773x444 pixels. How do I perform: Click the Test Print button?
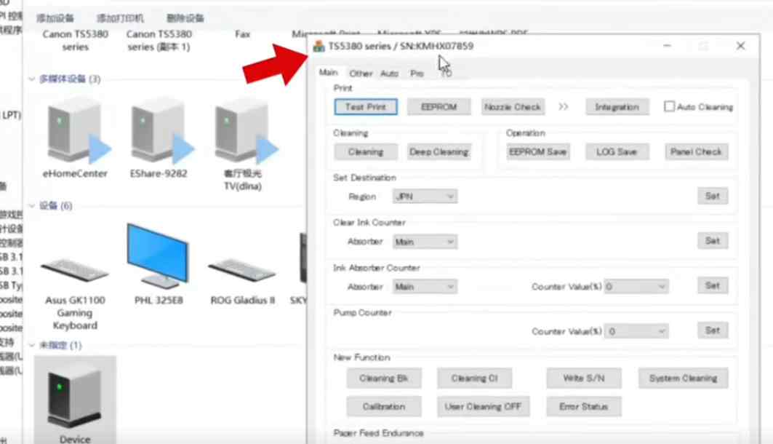[x=366, y=107]
